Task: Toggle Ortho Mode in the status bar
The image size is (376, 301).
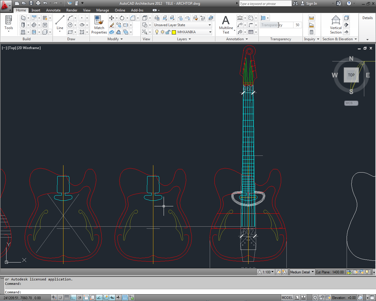Action: tap(73, 297)
